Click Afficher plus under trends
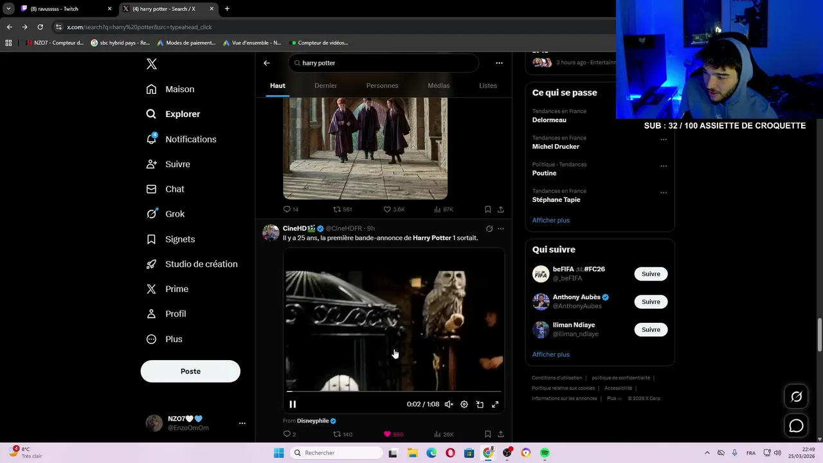 [x=551, y=221]
